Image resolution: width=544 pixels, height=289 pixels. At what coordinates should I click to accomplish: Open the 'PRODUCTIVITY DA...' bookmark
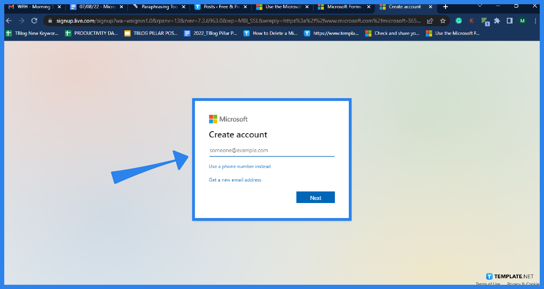[x=91, y=33]
